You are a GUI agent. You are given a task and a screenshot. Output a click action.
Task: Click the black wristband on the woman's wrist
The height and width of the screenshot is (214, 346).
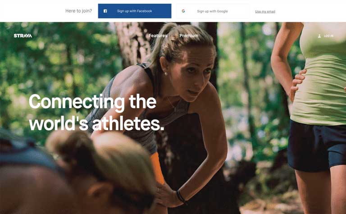pos(181,196)
